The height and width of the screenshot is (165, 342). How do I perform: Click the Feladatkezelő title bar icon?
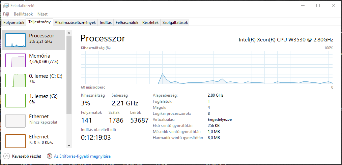(6, 6)
